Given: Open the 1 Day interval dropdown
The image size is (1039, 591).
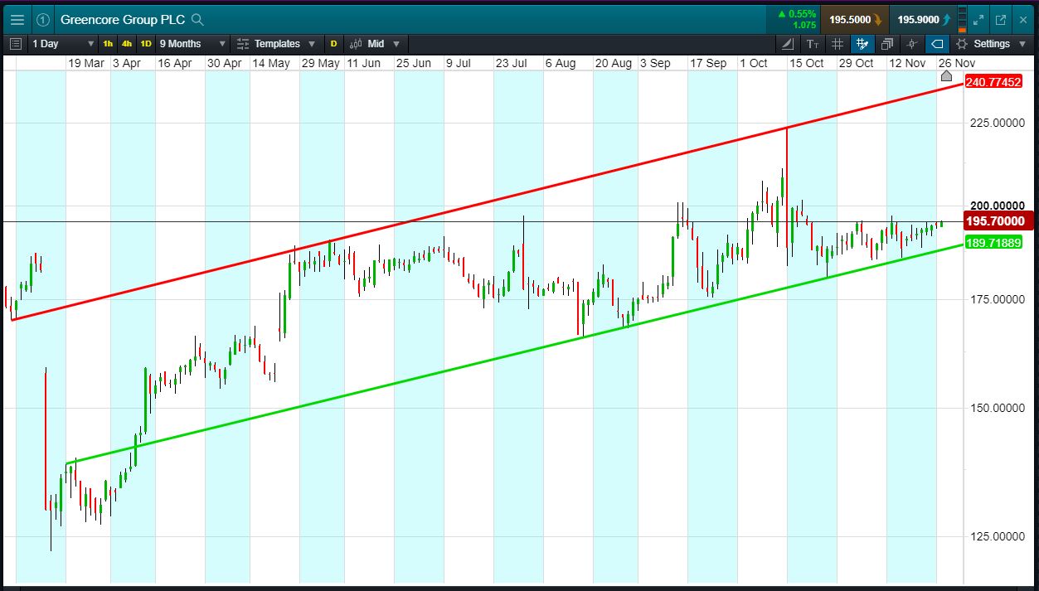Looking at the screenshot, I should tap(63, 43).
